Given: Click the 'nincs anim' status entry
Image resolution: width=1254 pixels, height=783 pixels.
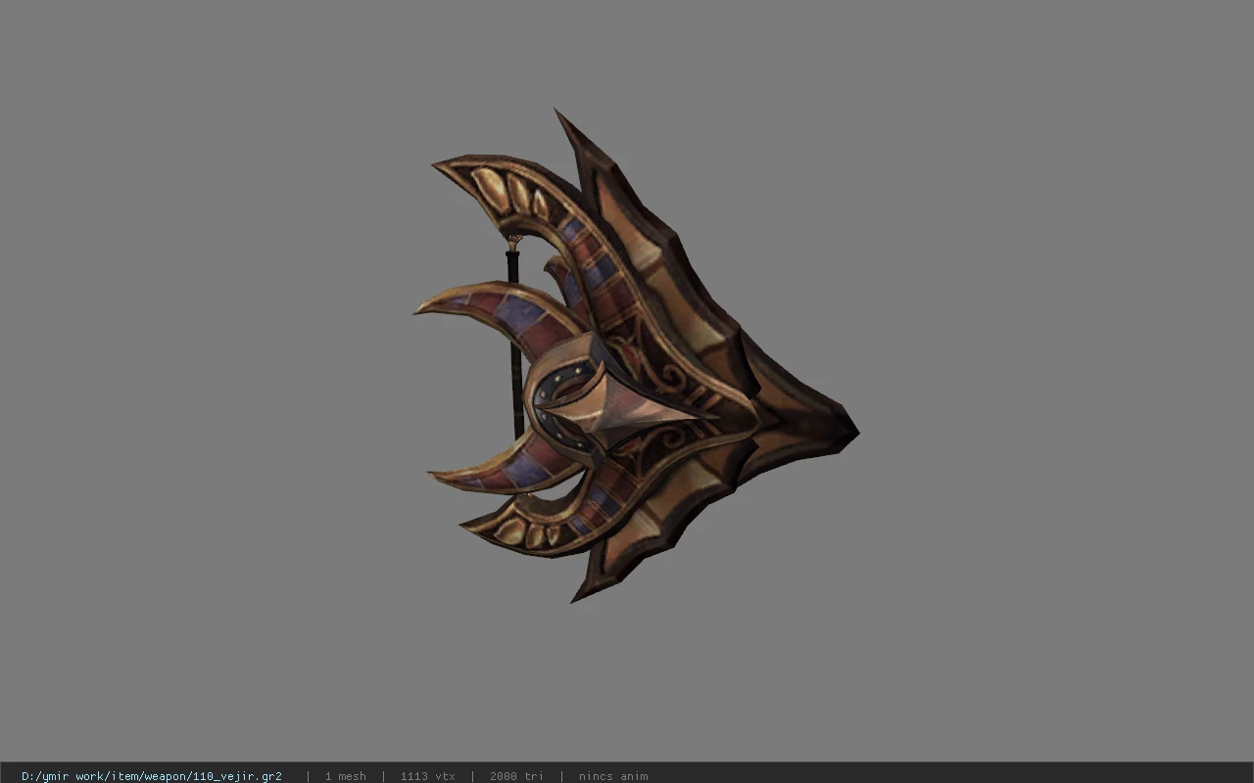Looking at the screenshot, I should click(612, 776).
